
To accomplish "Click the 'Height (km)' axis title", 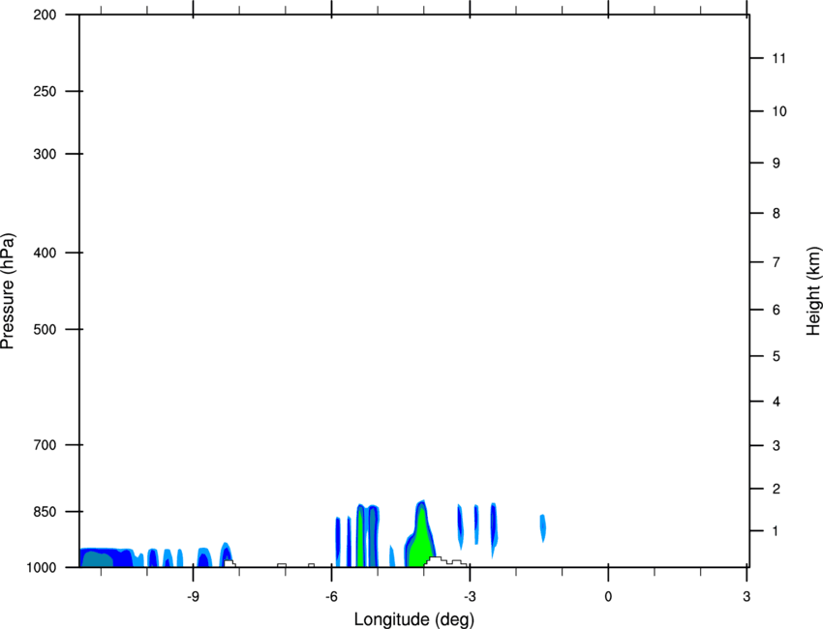I will tap(813, 291).
